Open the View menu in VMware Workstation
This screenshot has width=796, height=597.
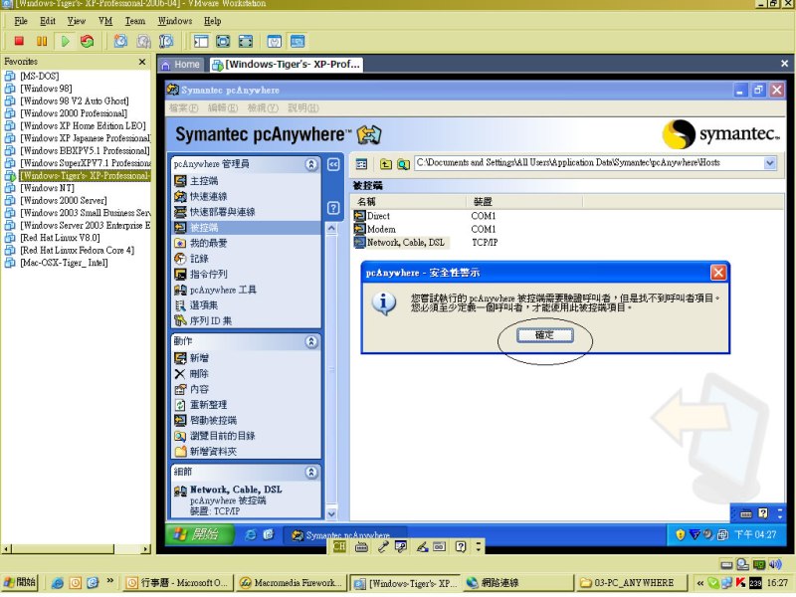tap(77, 21)
